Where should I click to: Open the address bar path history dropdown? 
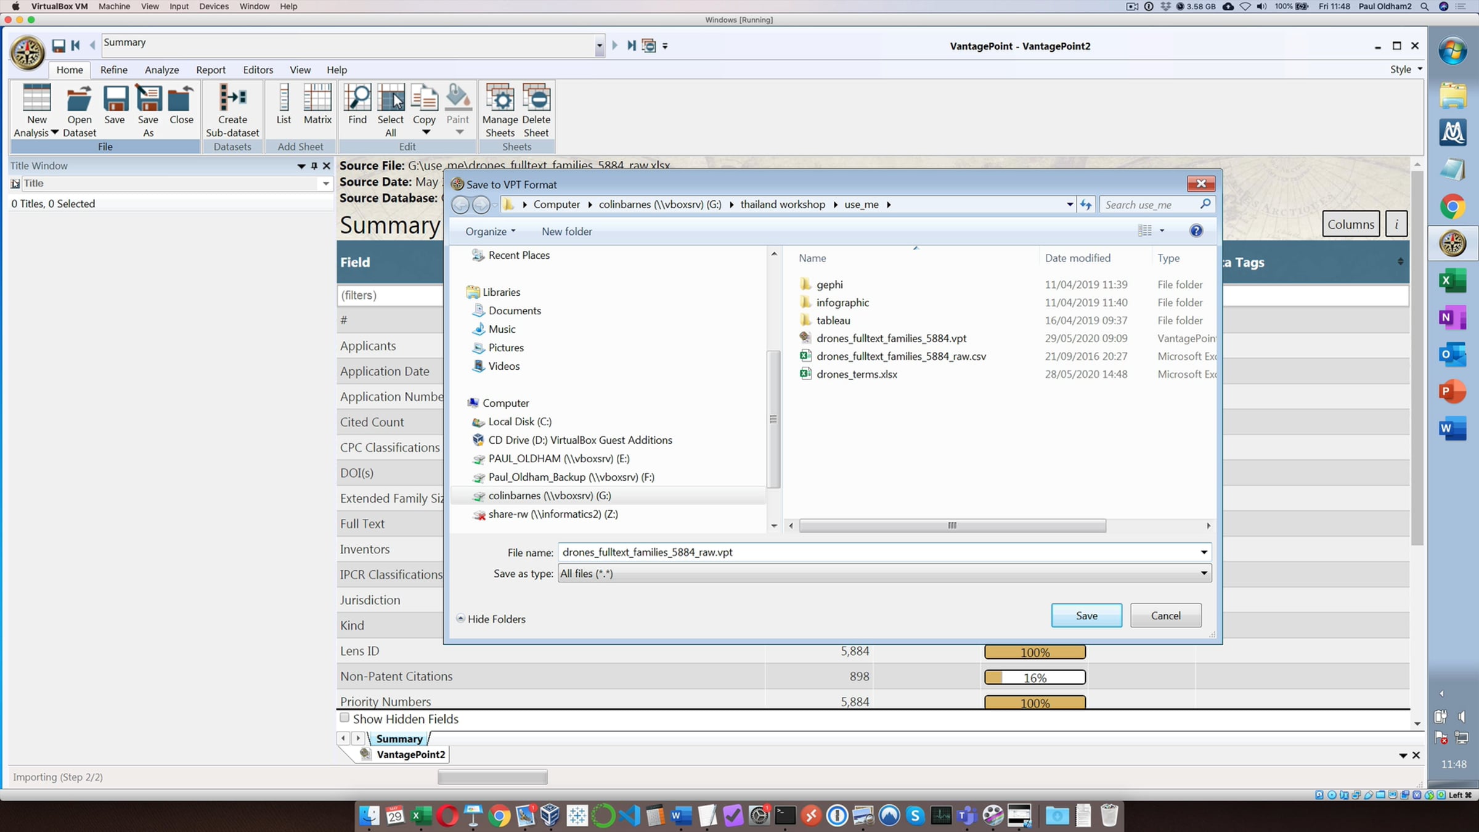point(1070,205)
